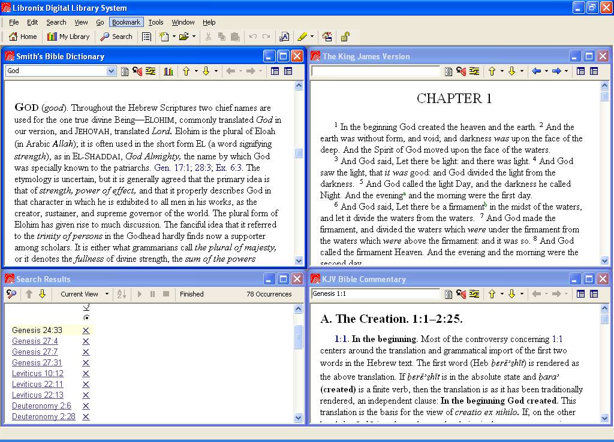Open the Tools menu
The image size is (614, 442).
[x=155, y=22]
